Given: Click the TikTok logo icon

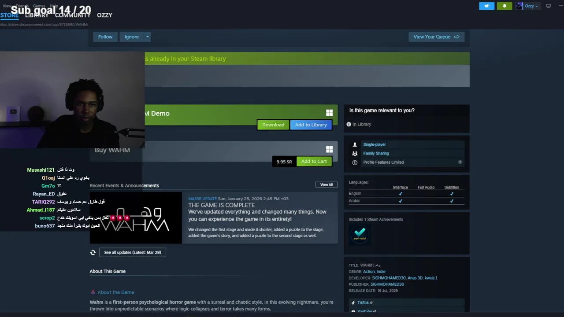Looking at the screenshot, I should click(353, 303).
